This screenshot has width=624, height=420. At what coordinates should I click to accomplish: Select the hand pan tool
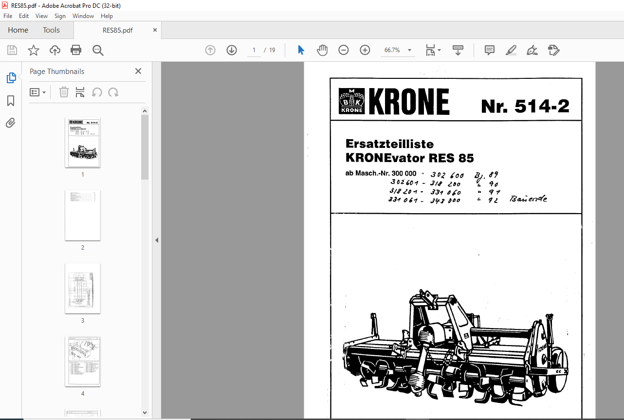click(x=322, y=50)
